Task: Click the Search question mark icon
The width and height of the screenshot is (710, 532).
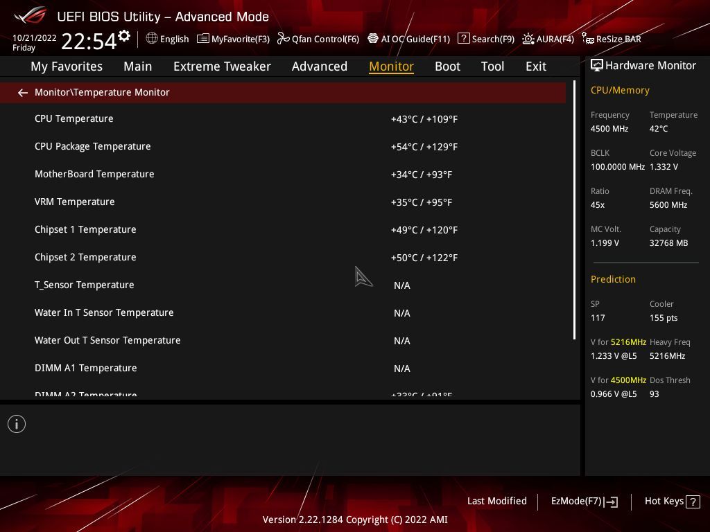Action: pyautogui.click(x=464, y=39)
